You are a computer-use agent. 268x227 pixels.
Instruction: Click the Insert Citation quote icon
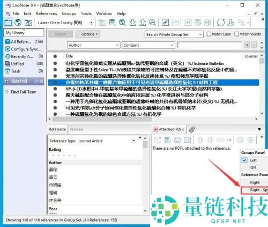click(188, 23)
